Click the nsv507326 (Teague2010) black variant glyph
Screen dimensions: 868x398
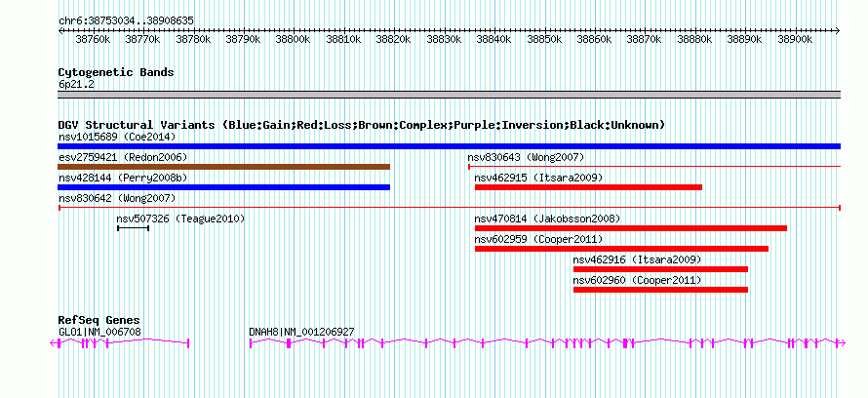[x=133, y=228]
